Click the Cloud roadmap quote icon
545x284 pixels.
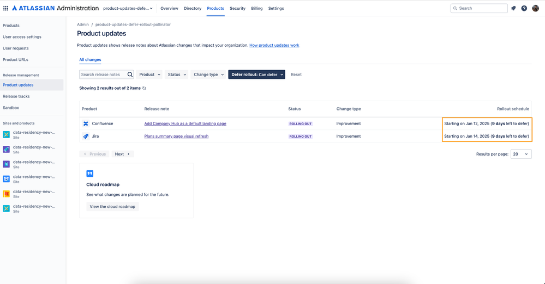[x=89, y=174]
